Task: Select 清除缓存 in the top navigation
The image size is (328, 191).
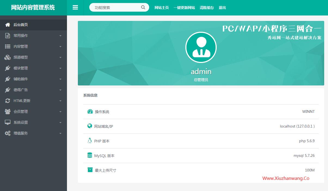Action: 207,8
